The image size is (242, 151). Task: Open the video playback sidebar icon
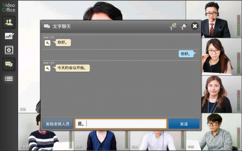9,50
